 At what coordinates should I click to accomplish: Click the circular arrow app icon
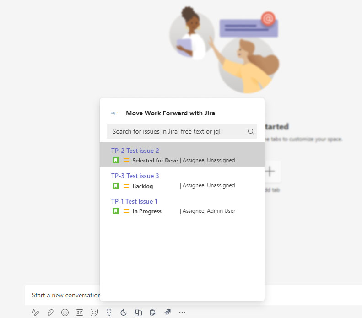(x=124, y=313)
